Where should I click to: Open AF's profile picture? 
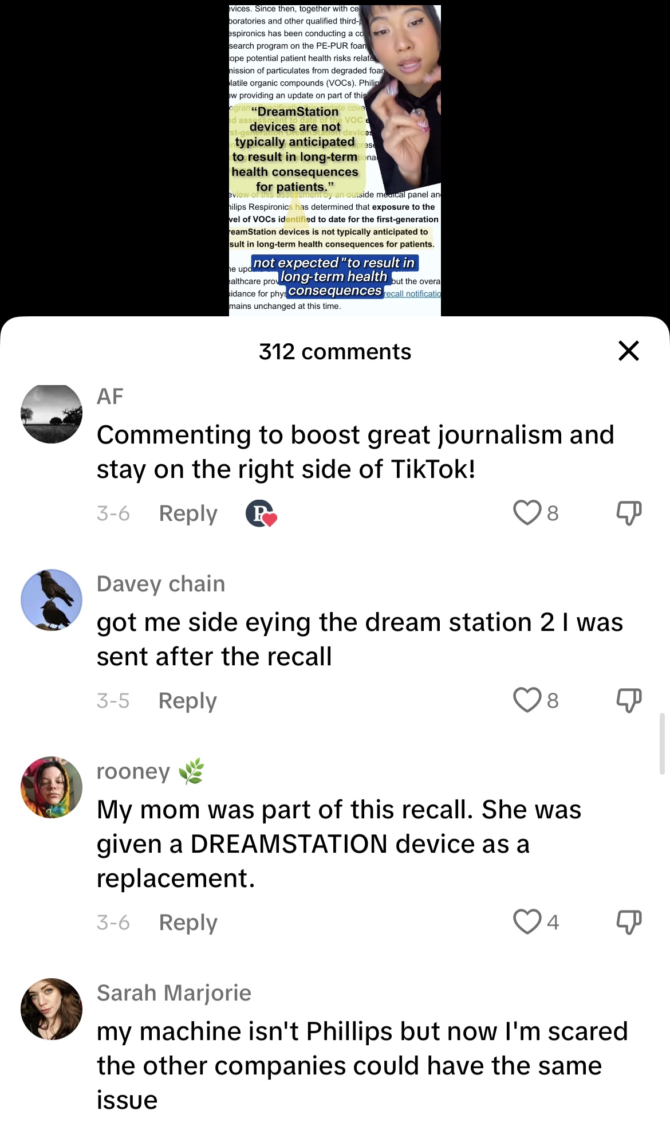click(x=52, y=413)
